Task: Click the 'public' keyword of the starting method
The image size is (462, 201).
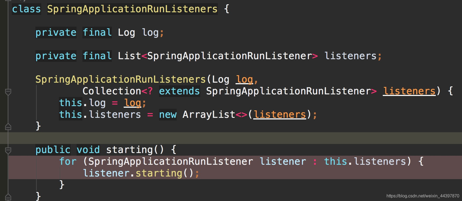Action: [x=53, y=150]
